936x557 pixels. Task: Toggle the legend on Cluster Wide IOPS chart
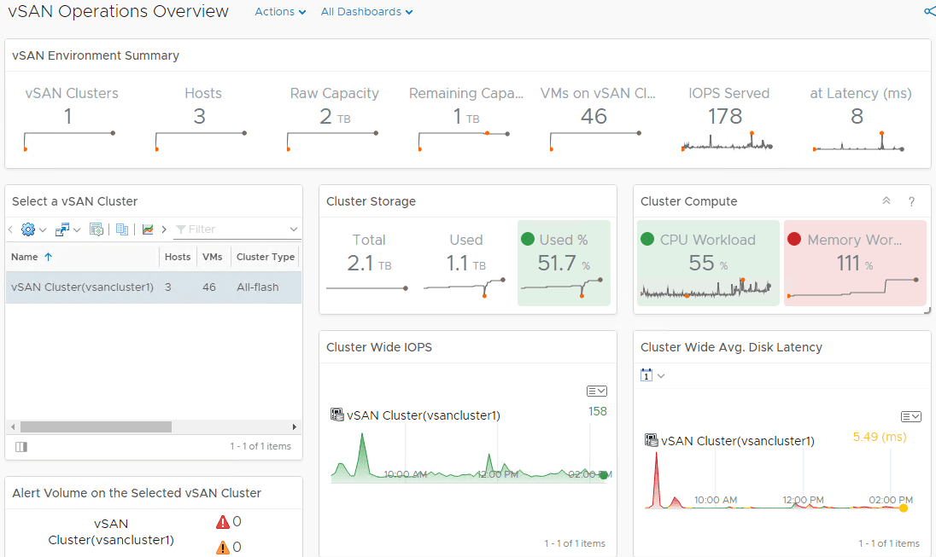tap(596, 390)
